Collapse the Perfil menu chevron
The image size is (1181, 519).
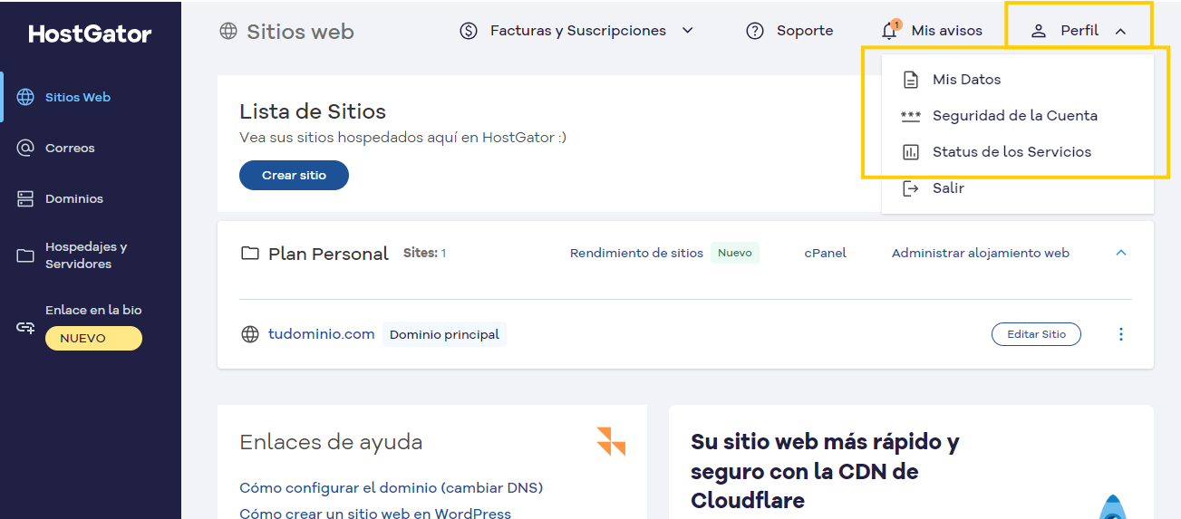[1120, 31]
